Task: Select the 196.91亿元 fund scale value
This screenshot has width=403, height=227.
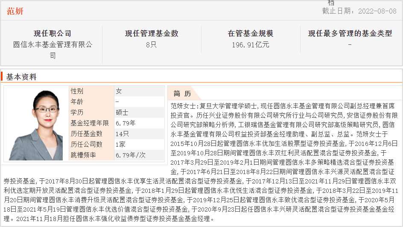Action: tap(251, 45)
